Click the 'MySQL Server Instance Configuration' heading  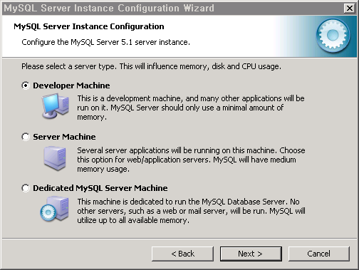coord(89,26)
